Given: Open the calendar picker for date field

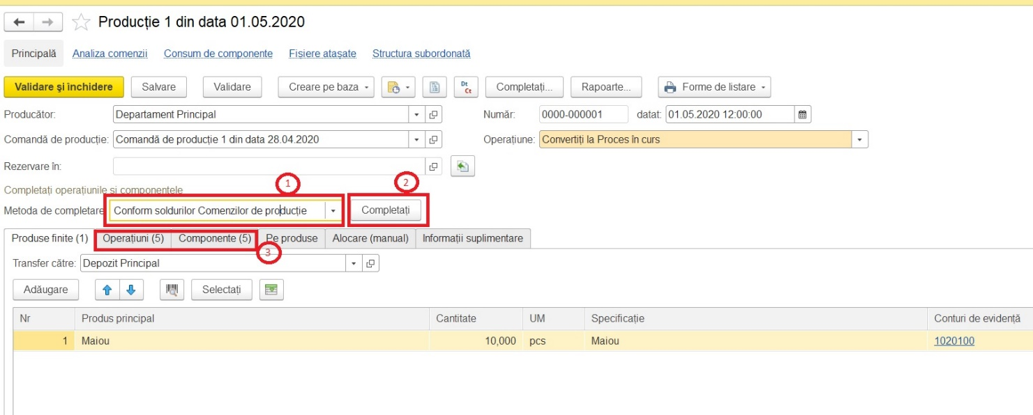Looking at the screenshot, I should pyautogui.click(x=802, y=114).
